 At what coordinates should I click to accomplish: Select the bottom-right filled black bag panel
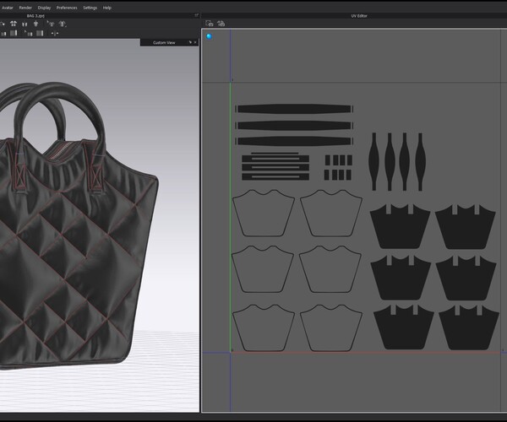[x=469, y=327]
